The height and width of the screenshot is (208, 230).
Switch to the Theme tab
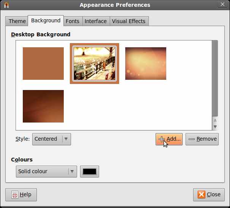click(x=17, y=21)
